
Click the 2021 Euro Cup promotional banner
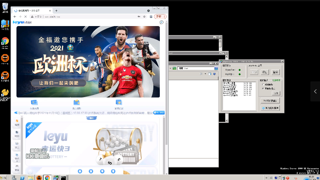(x=88, y=62)
